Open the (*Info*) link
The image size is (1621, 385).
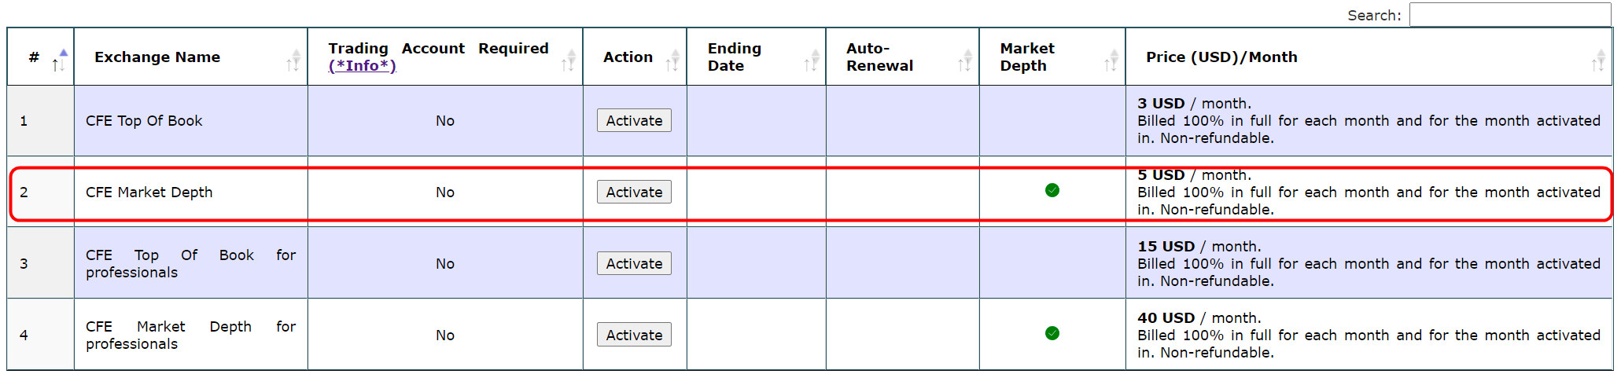362,66
